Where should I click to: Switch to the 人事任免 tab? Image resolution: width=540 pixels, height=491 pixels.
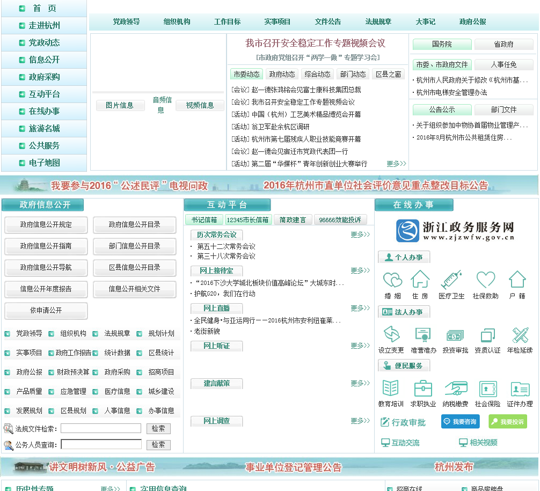[x=503, y=64]
